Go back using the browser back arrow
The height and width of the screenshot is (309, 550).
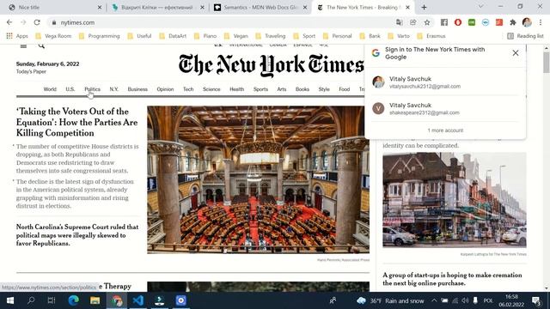(x=9, y=22)
